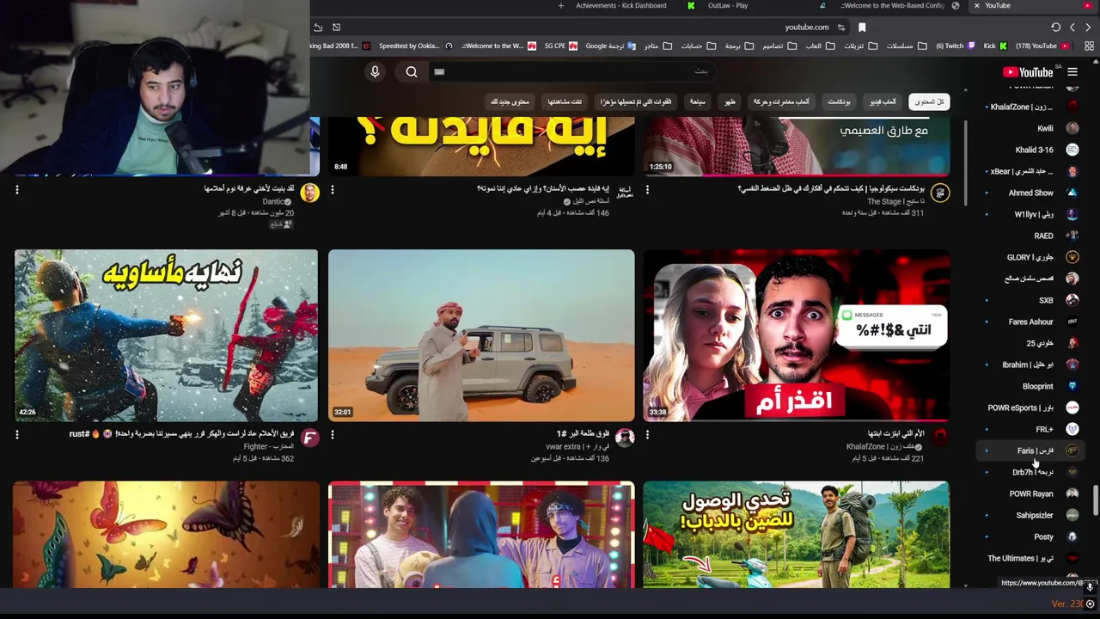Play the 32:01 desert jeep video thumbnail
This screenshot has height=619, width=1100.
point(481,335)
